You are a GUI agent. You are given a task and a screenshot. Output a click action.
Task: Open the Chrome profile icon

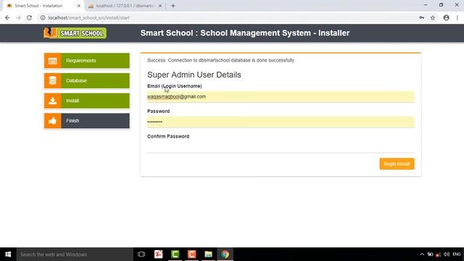[x=447, y=17]
